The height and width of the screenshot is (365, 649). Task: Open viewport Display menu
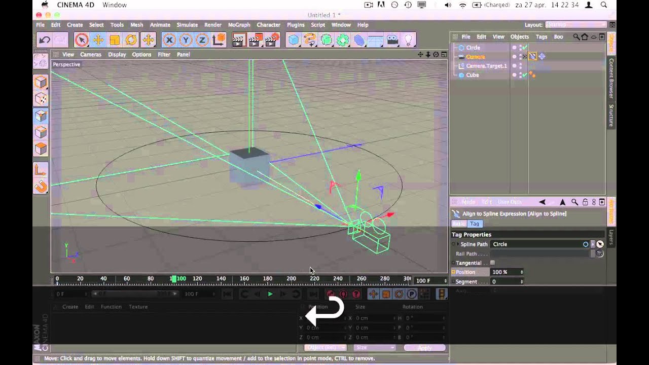(117, 55)
